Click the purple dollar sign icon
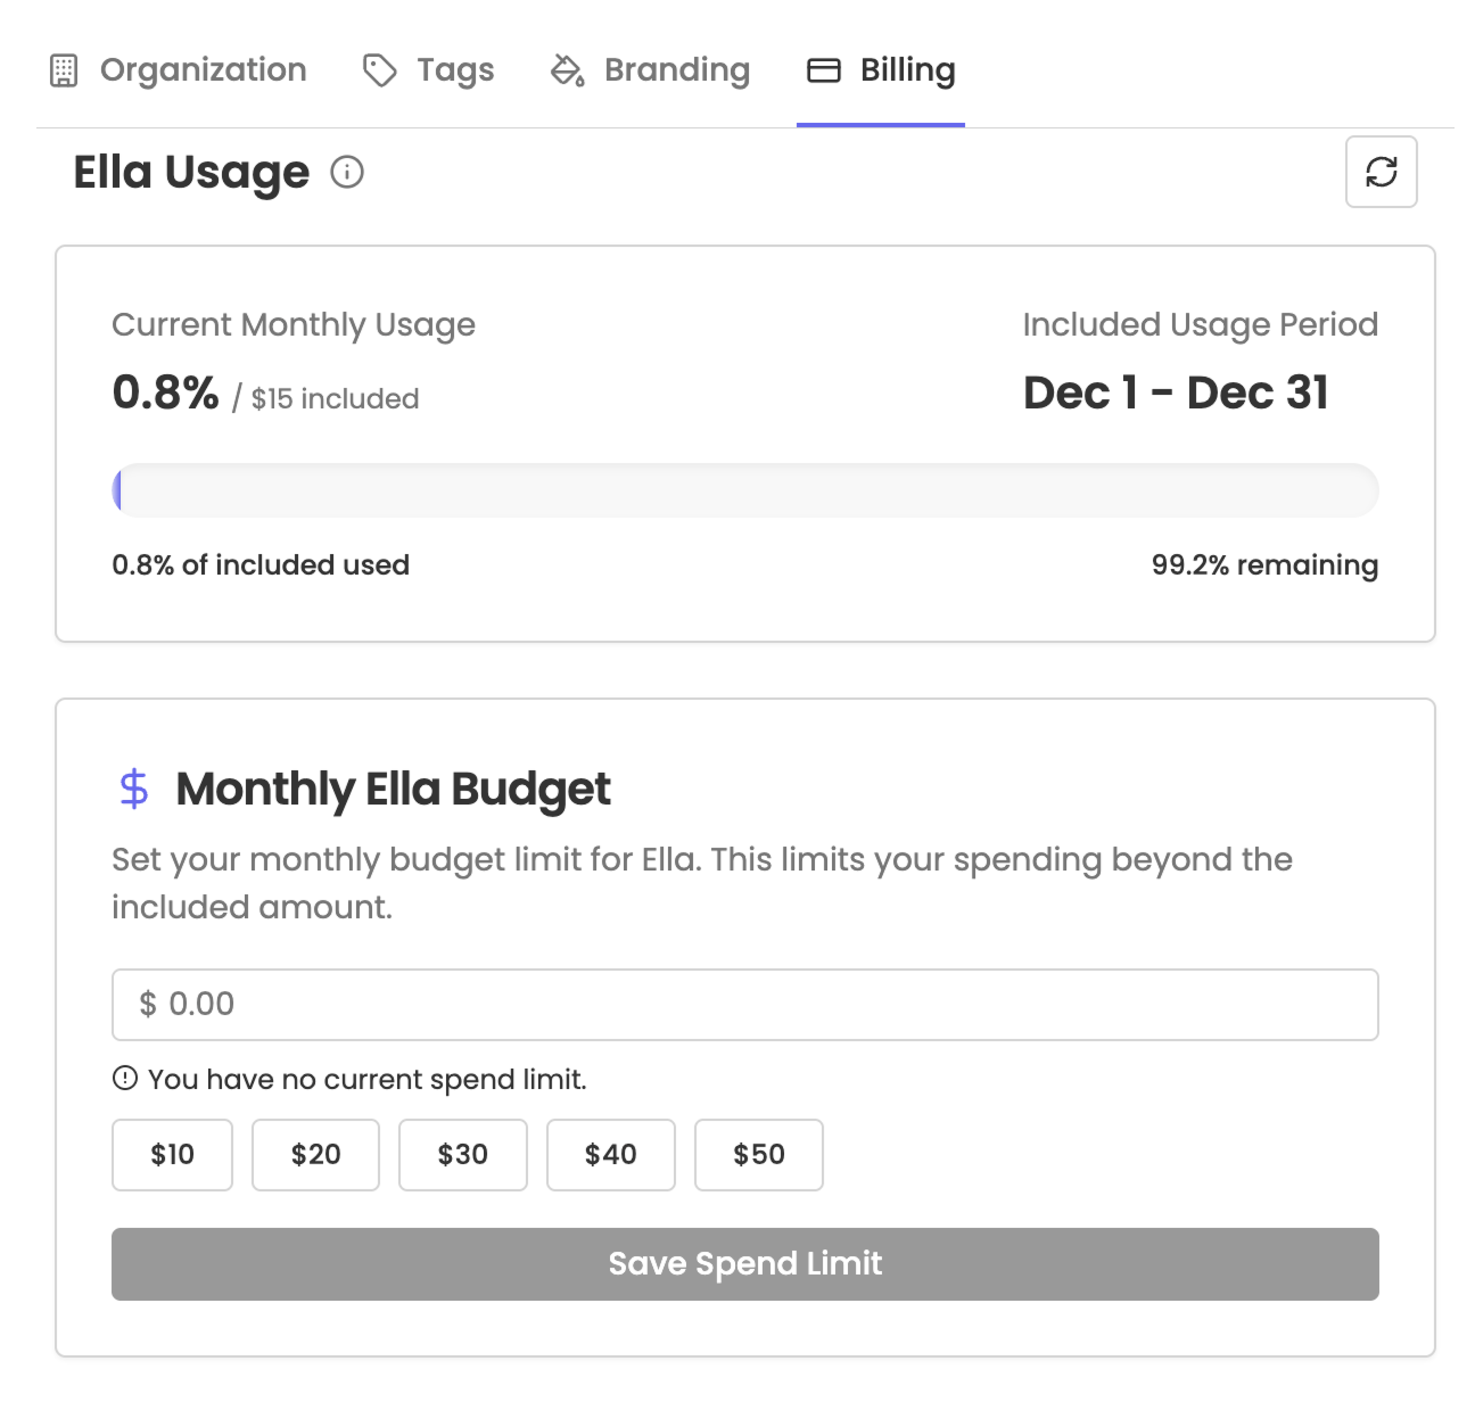1475x1403 pixels. 135,788
